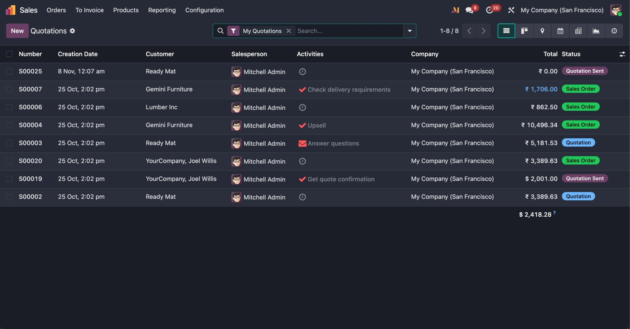The height and width of the screenshot is (329, 630).
Task: Expand the search filter options dropdown
Action: click(410, 31)
